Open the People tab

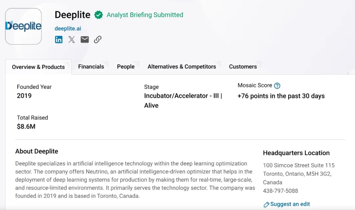[x=126, y=67]
